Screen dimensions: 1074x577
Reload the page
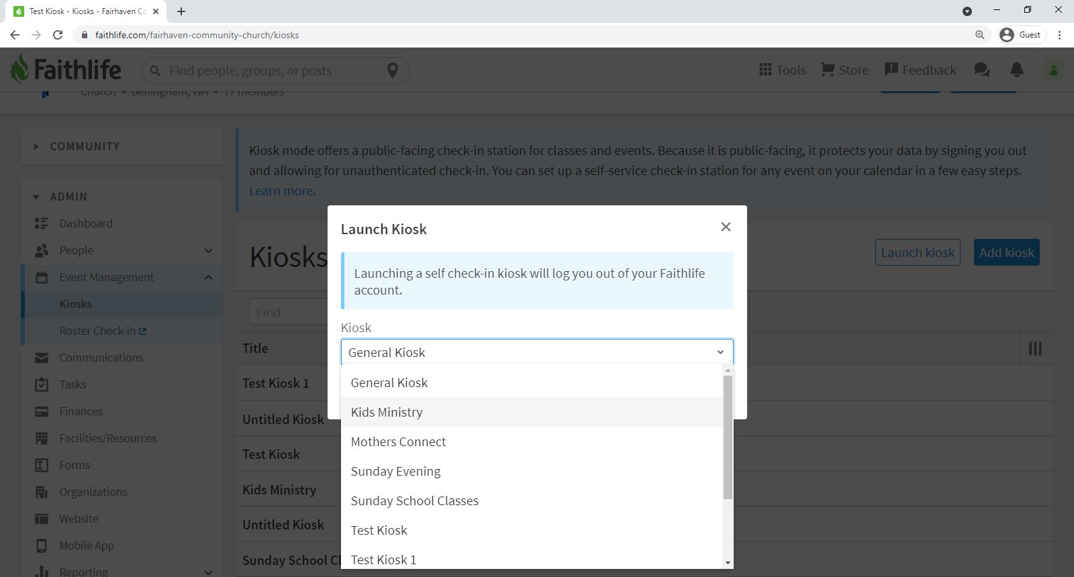(x=58, y=35)
